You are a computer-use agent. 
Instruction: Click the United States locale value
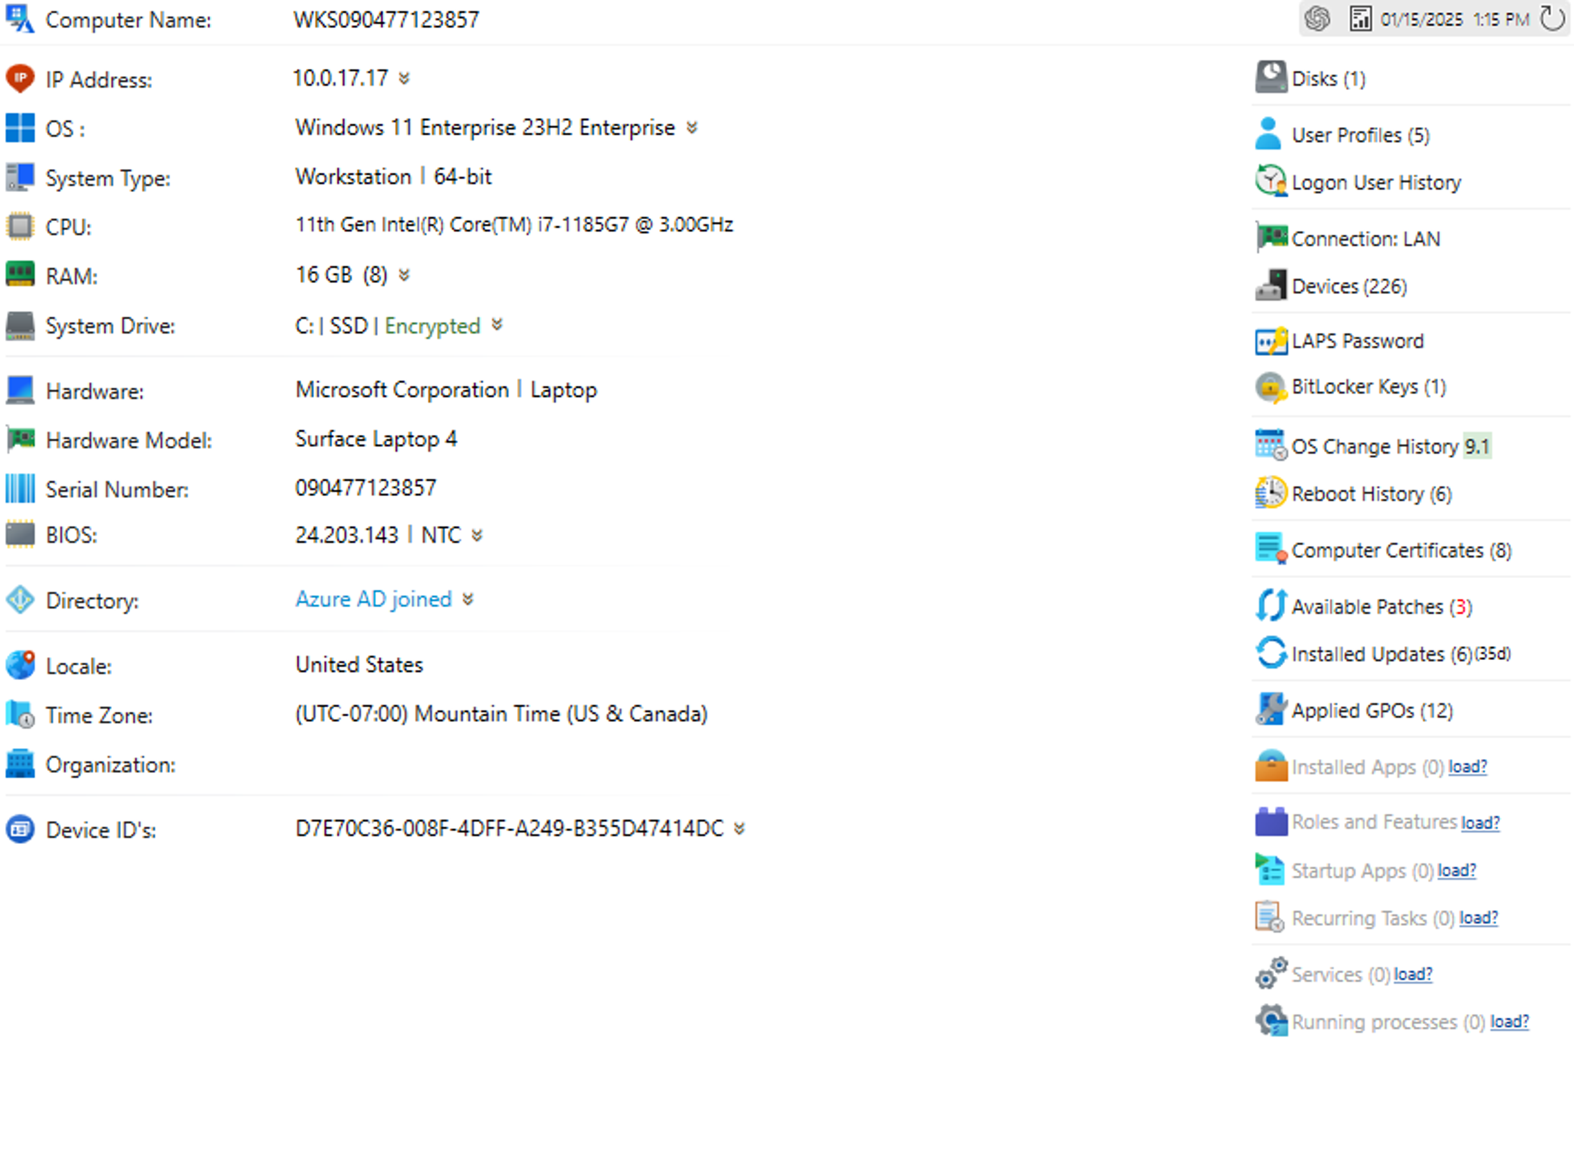click(x=359, y=665)
